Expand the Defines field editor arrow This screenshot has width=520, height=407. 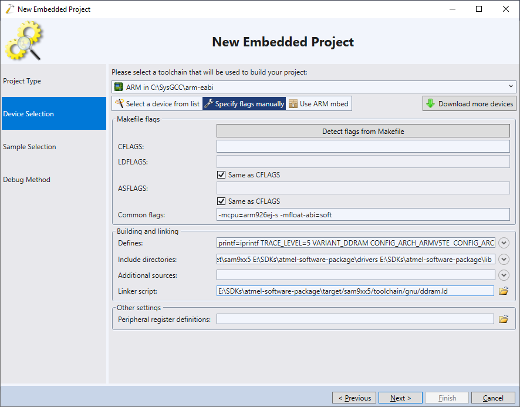(x=504, y=243)
